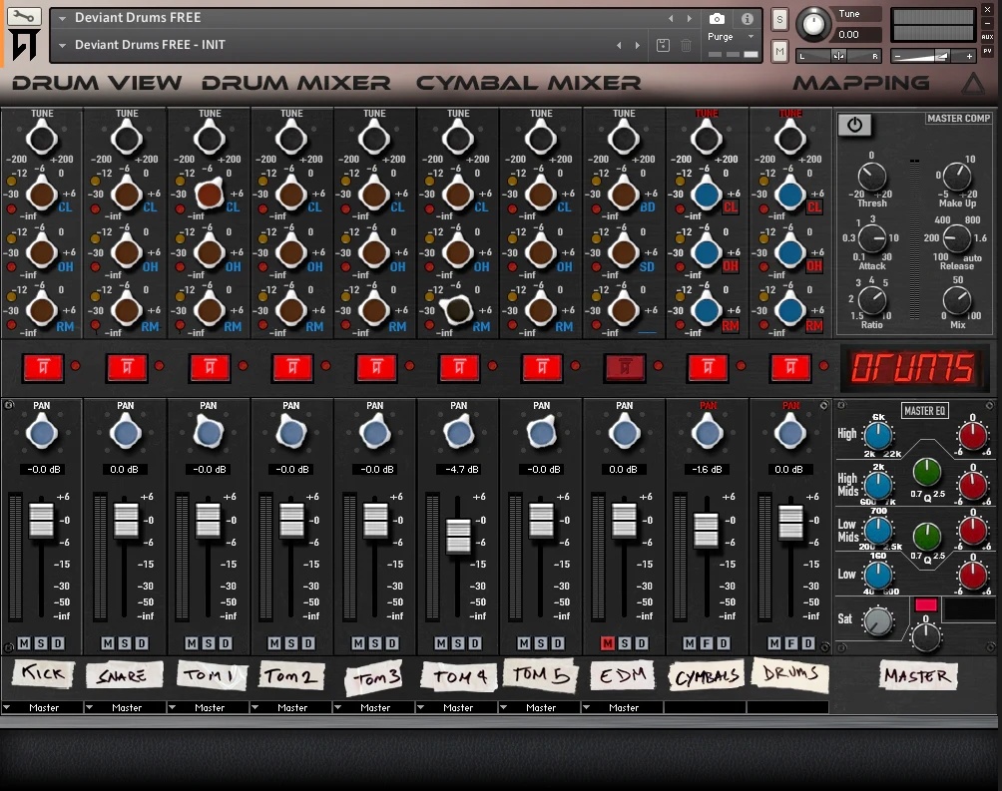Viewport: 1002px width, 791px height.
Task: Click Kick channel pan knob
Action: 42,433
